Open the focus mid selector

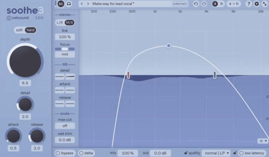[65, 54]
